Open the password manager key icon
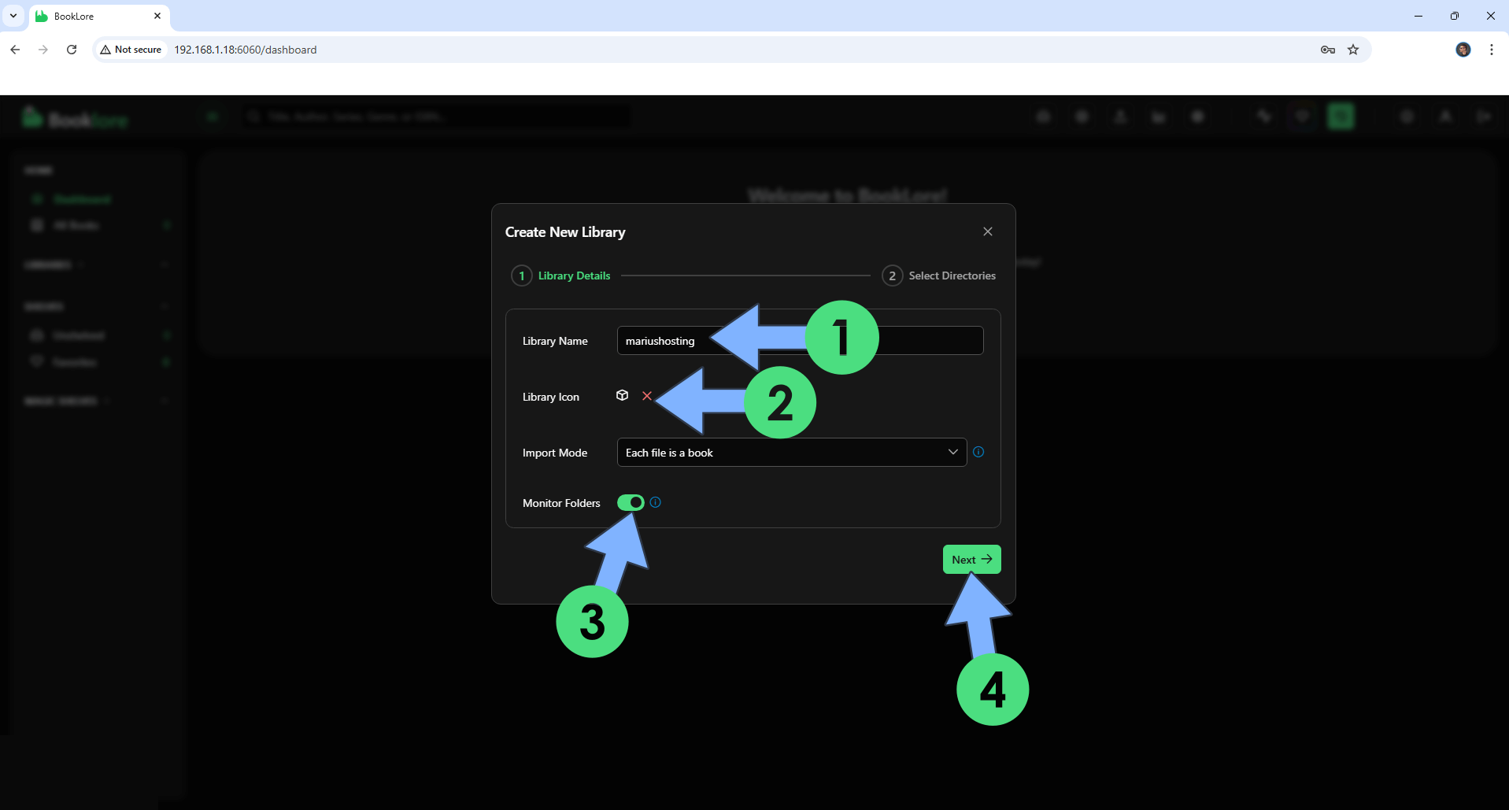1509x810 pixels. tap(1327, 50)
